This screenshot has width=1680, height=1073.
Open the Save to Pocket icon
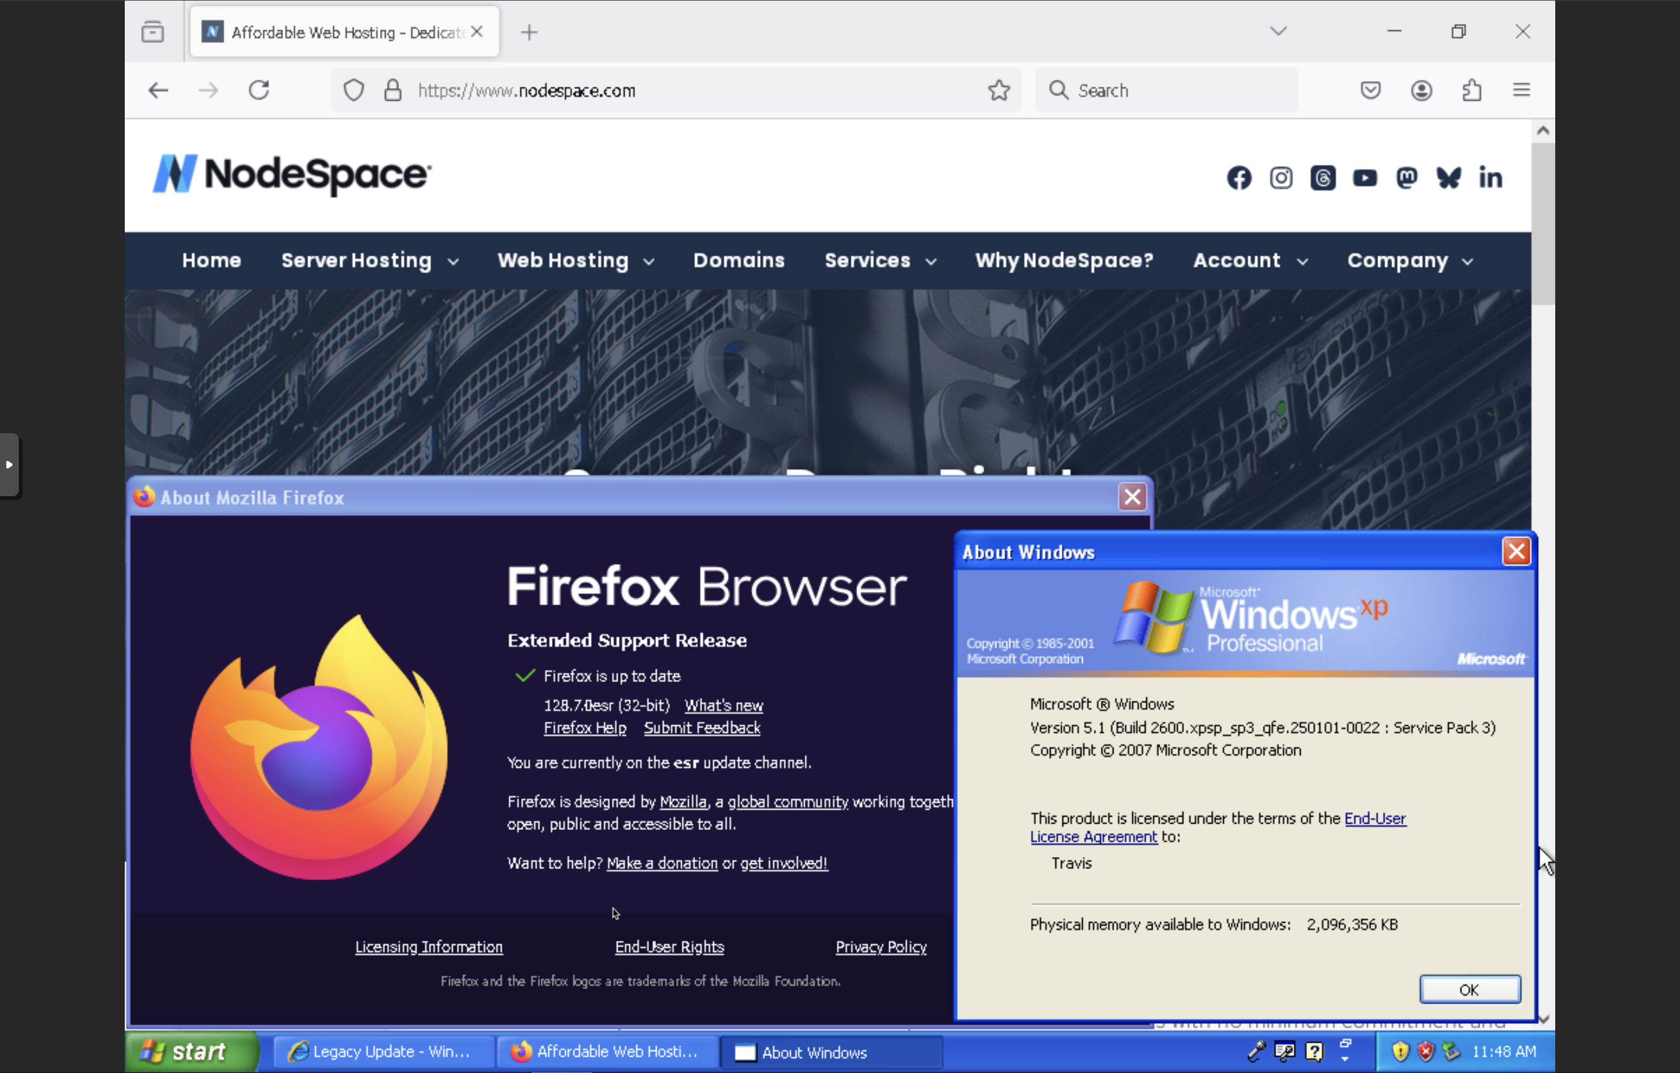pos(1370,90)
